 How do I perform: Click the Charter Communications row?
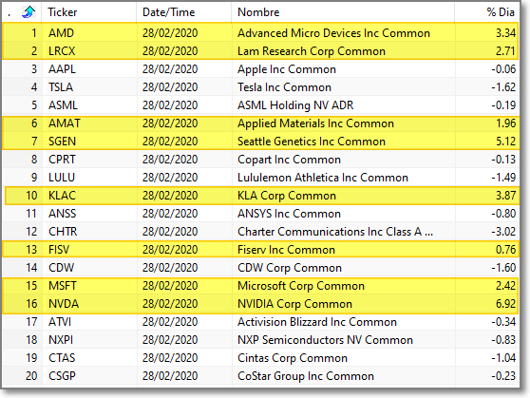[260, 231]
